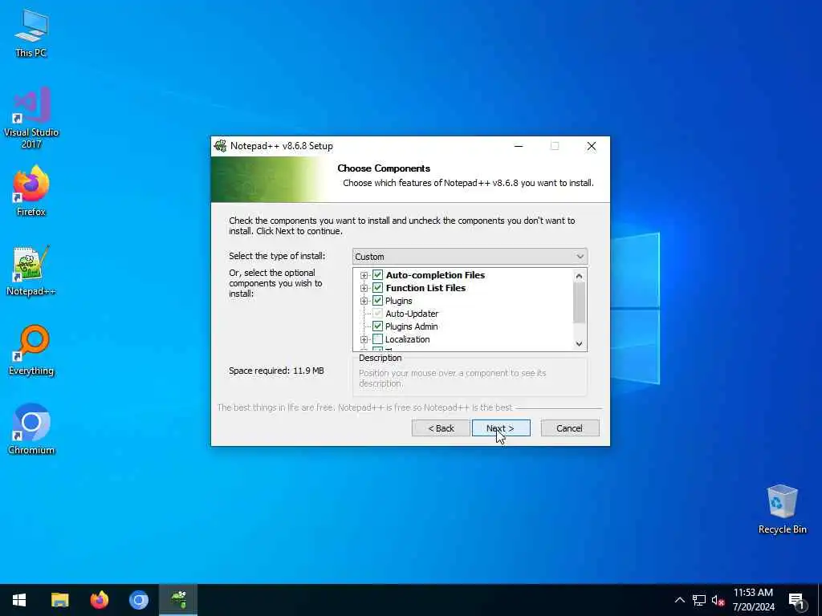This screenshot has height=616, width=822.
Task: Select the Firefox desktop shortcut
Action: (31, 191)
